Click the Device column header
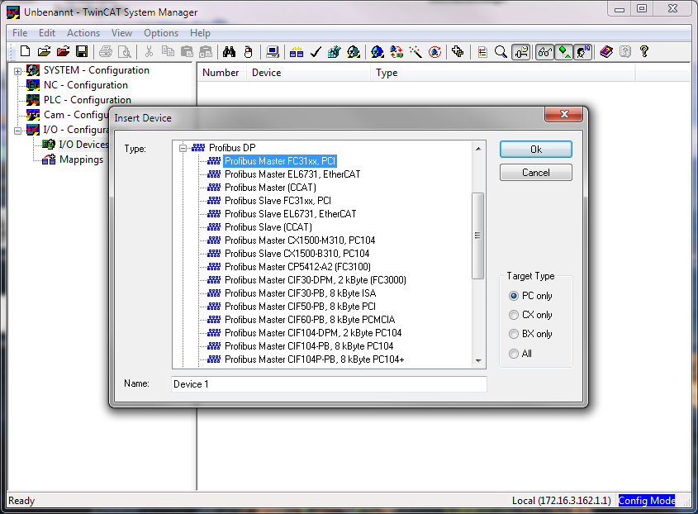The image size is (698, 514). point(308,73)
